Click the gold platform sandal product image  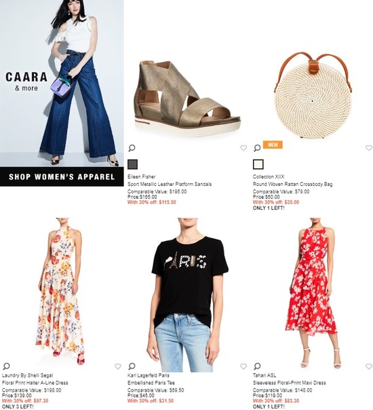(x=186, y=98)
